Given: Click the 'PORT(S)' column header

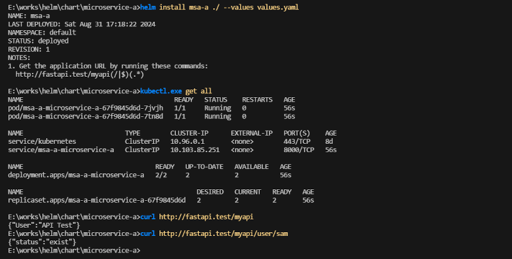Looking at the screenshot, I should click(x=297, y=133).
